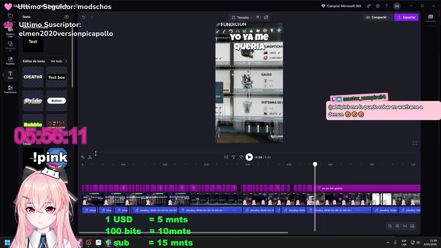Click the sparkle tool left of scissors

(83, 157)
